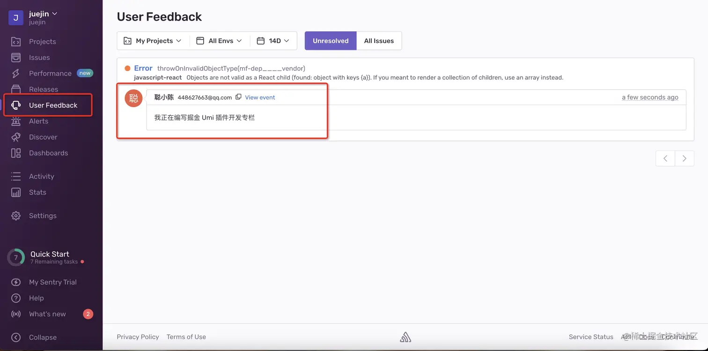708x351 pixels.
Task: Open Dashboards in the sidebar
Action: 48,153
